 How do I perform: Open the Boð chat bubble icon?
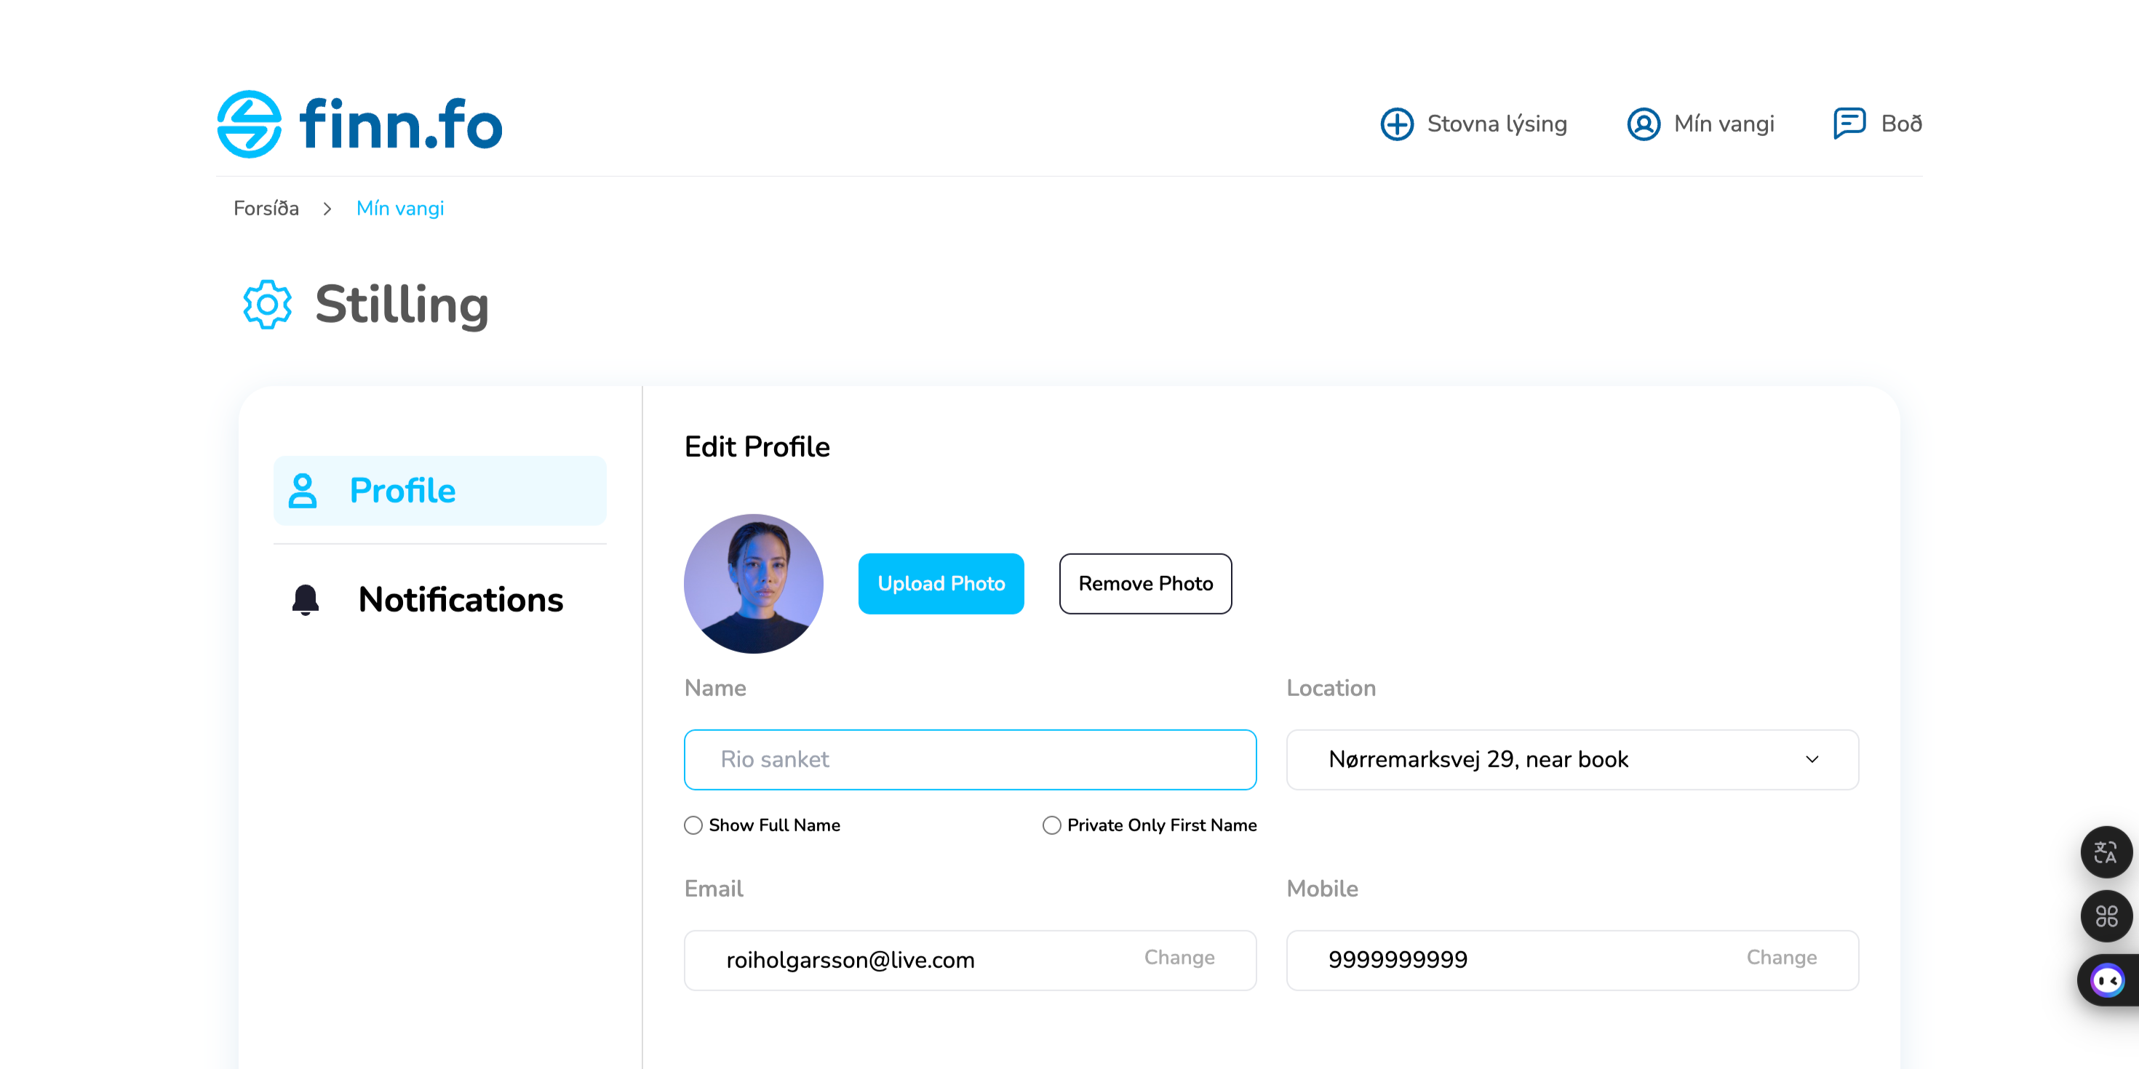click(1849, 124)
